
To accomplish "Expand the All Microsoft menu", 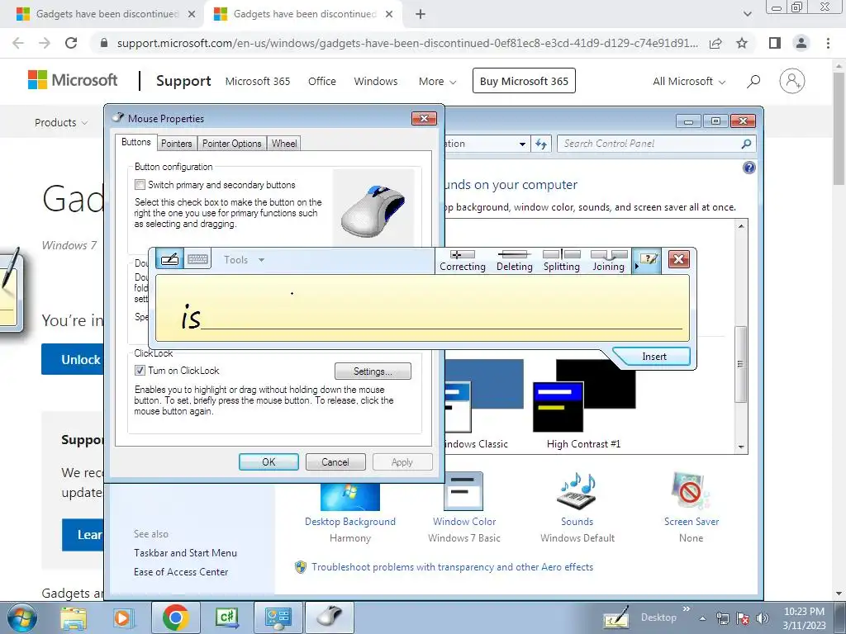I will 689,82.
